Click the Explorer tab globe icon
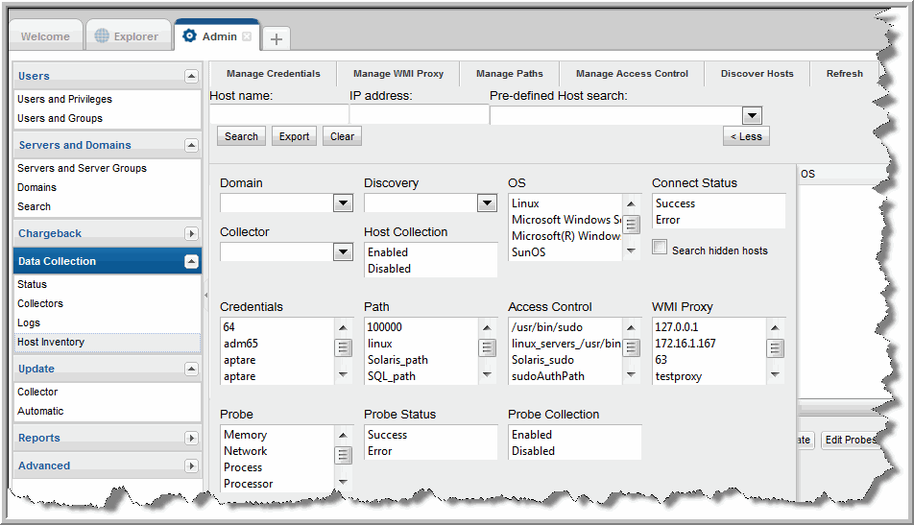 (x=103, y=36)
